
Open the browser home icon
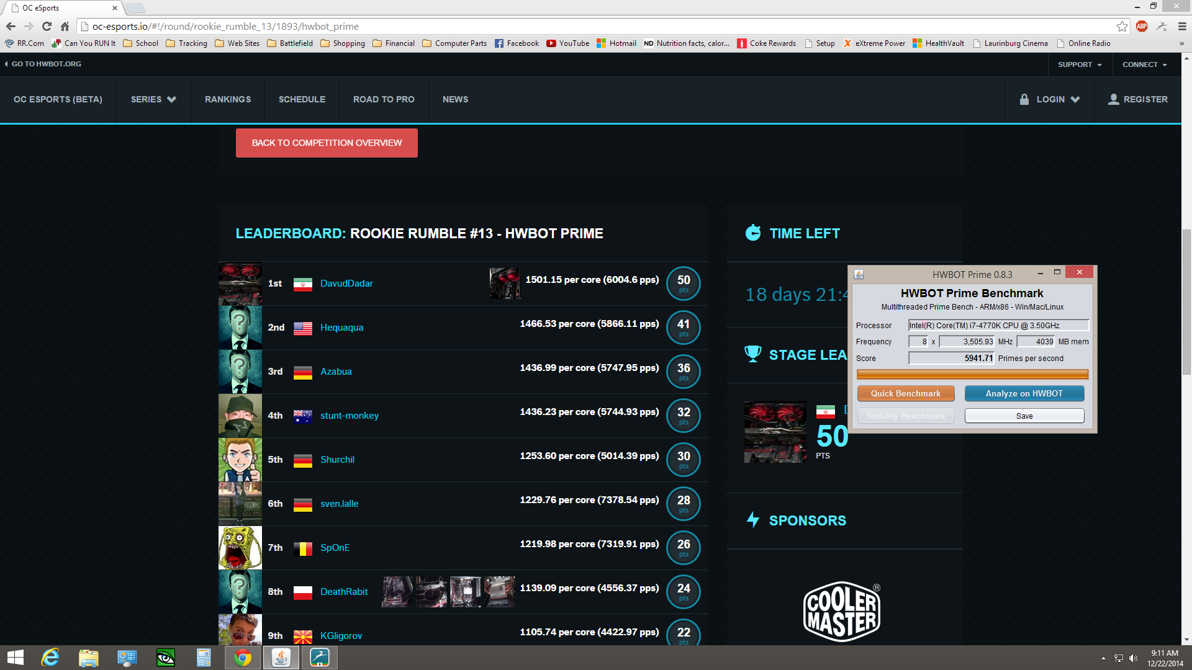[65, 26]
